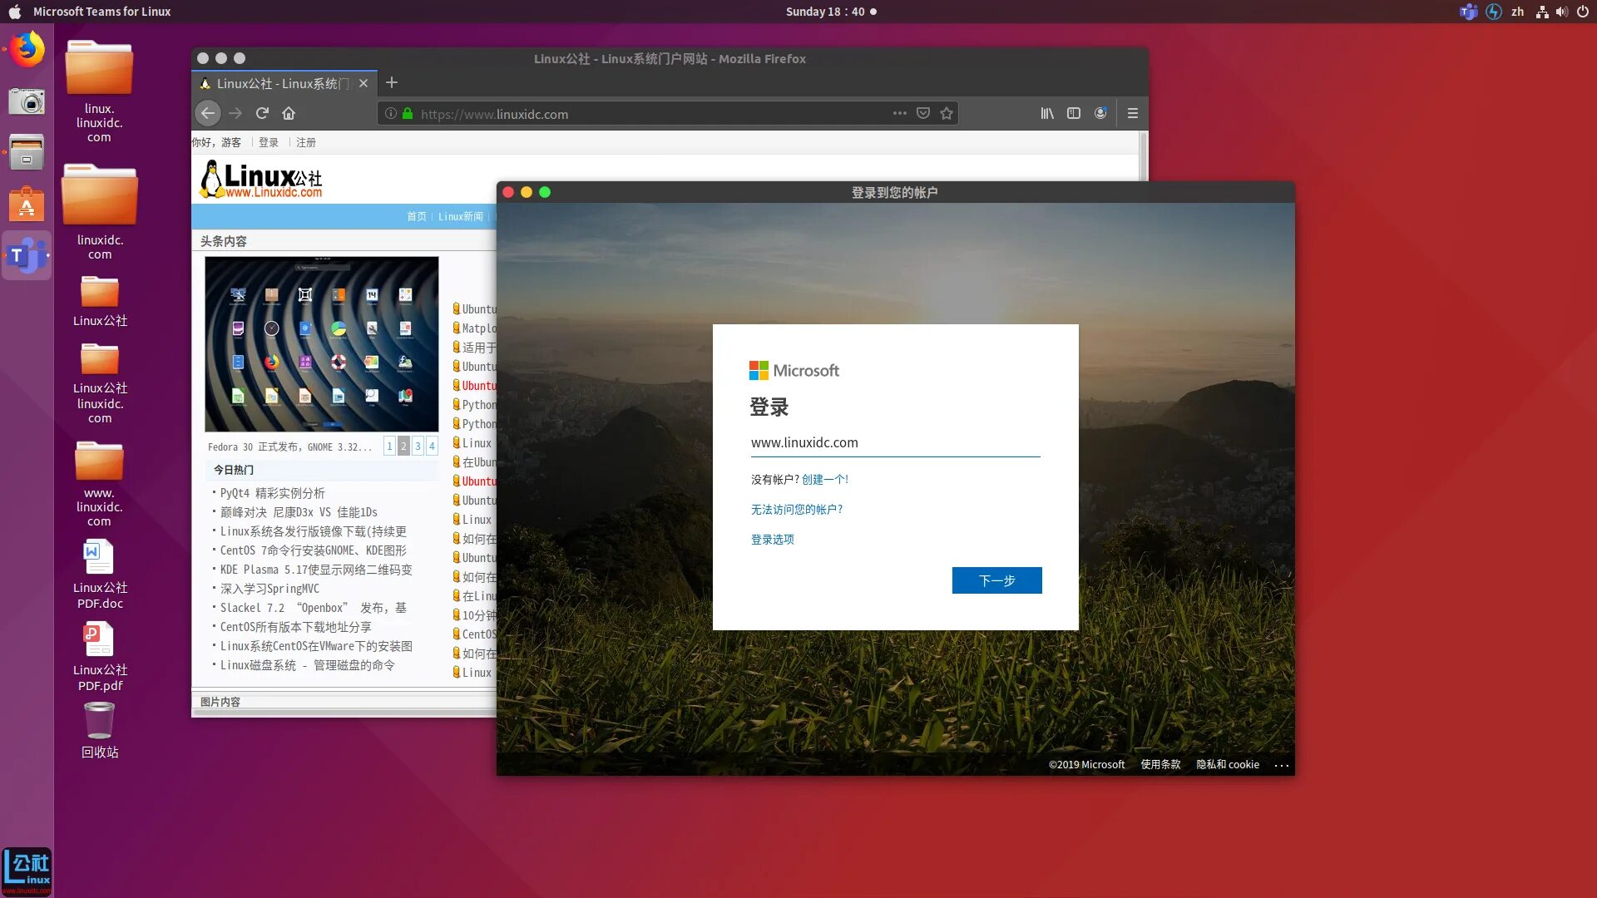Open Firefox account icon

coord(1100,113)
